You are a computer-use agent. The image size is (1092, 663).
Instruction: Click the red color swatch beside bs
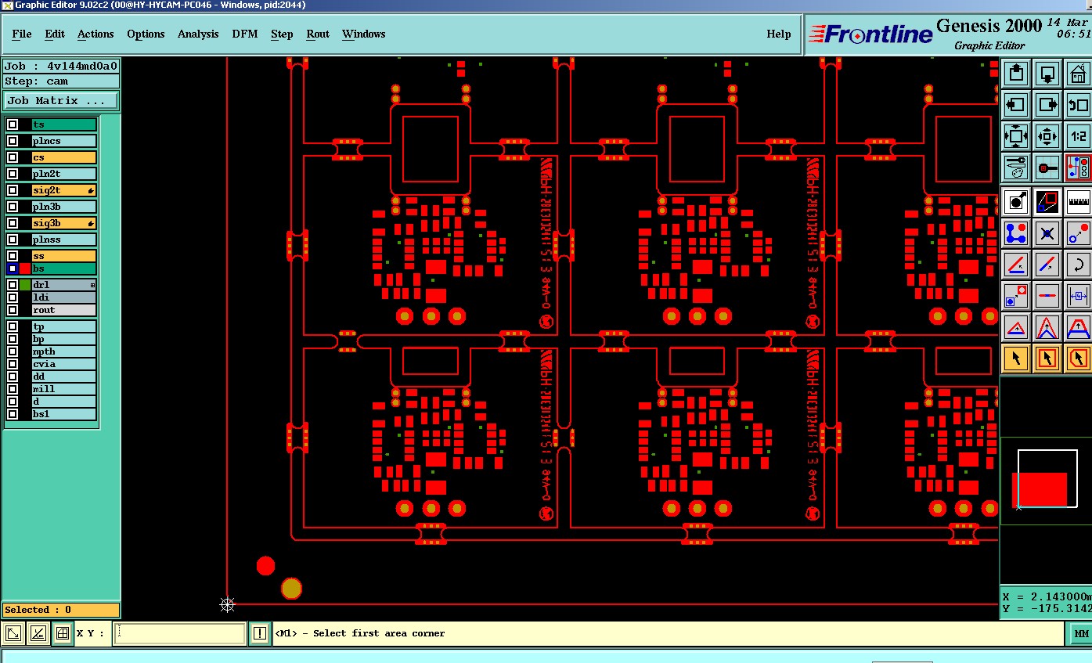(25, 268)
